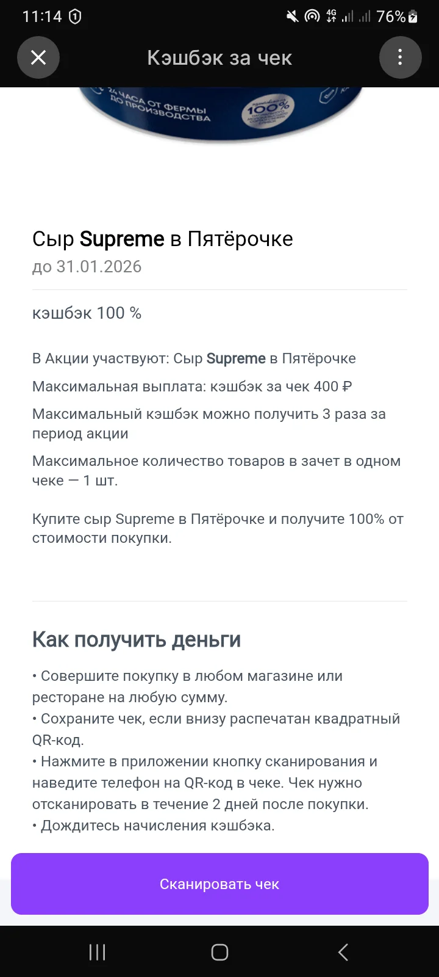
Task: Tap the expiry date до 31.01.2026
Action: point(87,267)
